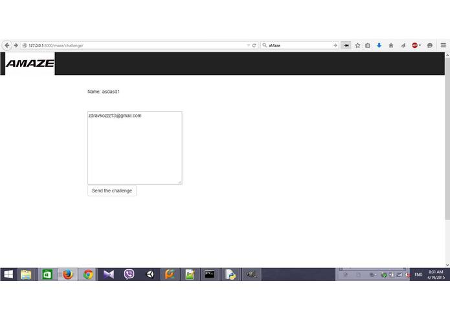Click the search go arrow
This screenshot has width=450, height=319.
point(335,45)
